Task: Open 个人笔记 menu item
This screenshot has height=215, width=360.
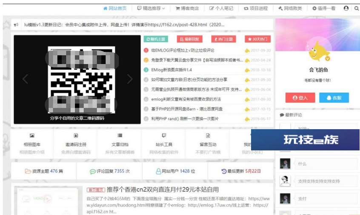Action: click(x=221, y=8)
